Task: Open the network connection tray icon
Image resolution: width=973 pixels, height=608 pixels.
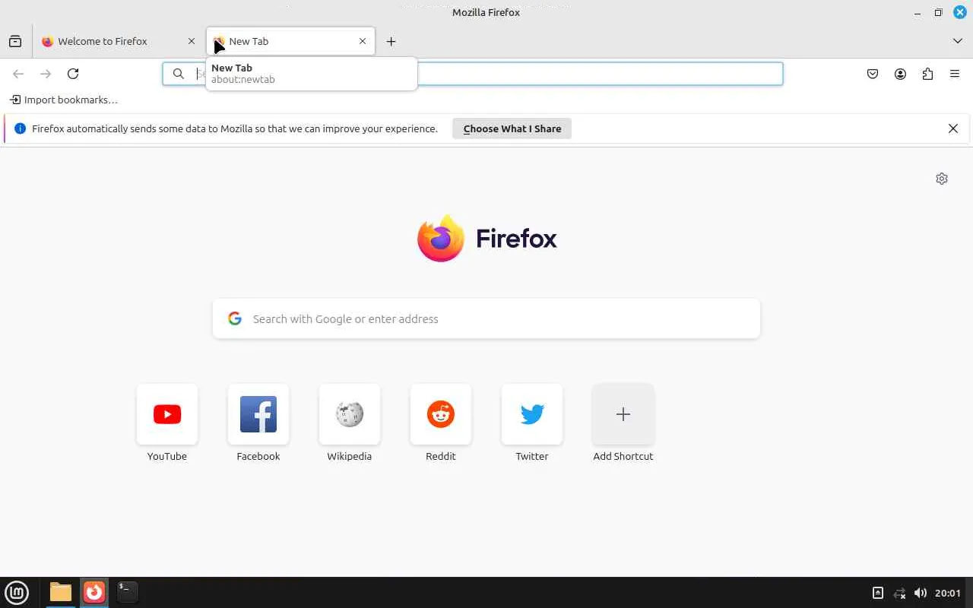Action: 899,593
